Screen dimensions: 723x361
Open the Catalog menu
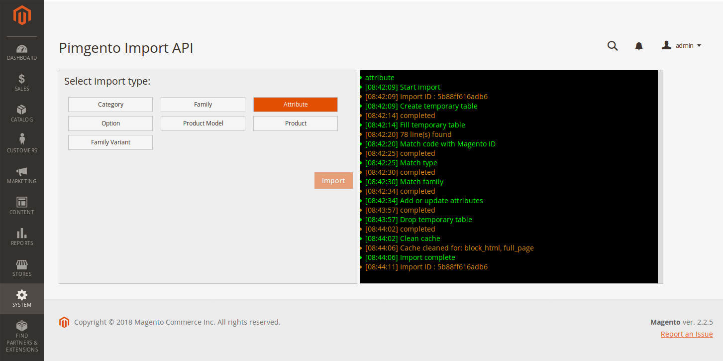(x=22, y=114)
